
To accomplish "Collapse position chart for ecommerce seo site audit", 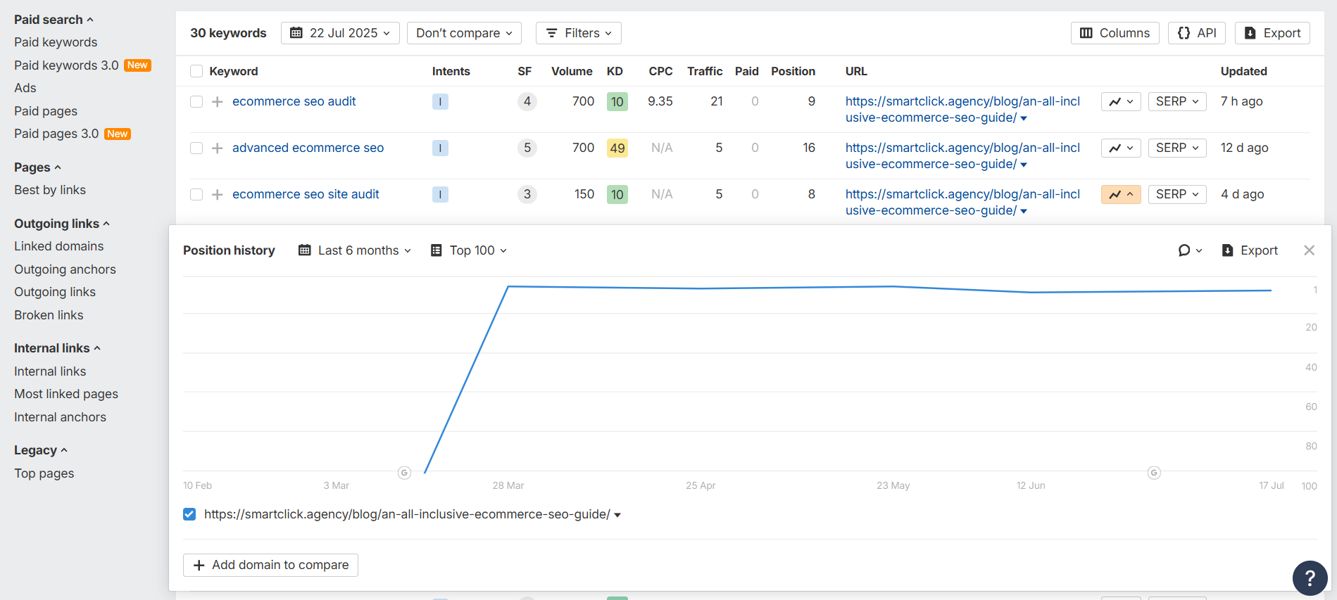I will click(x=1121, y=194).
